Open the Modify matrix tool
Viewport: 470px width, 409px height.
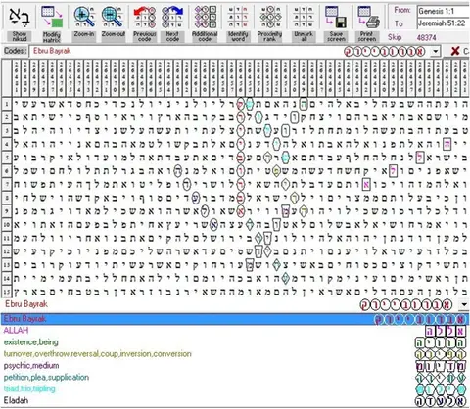[x=52, y=18]
